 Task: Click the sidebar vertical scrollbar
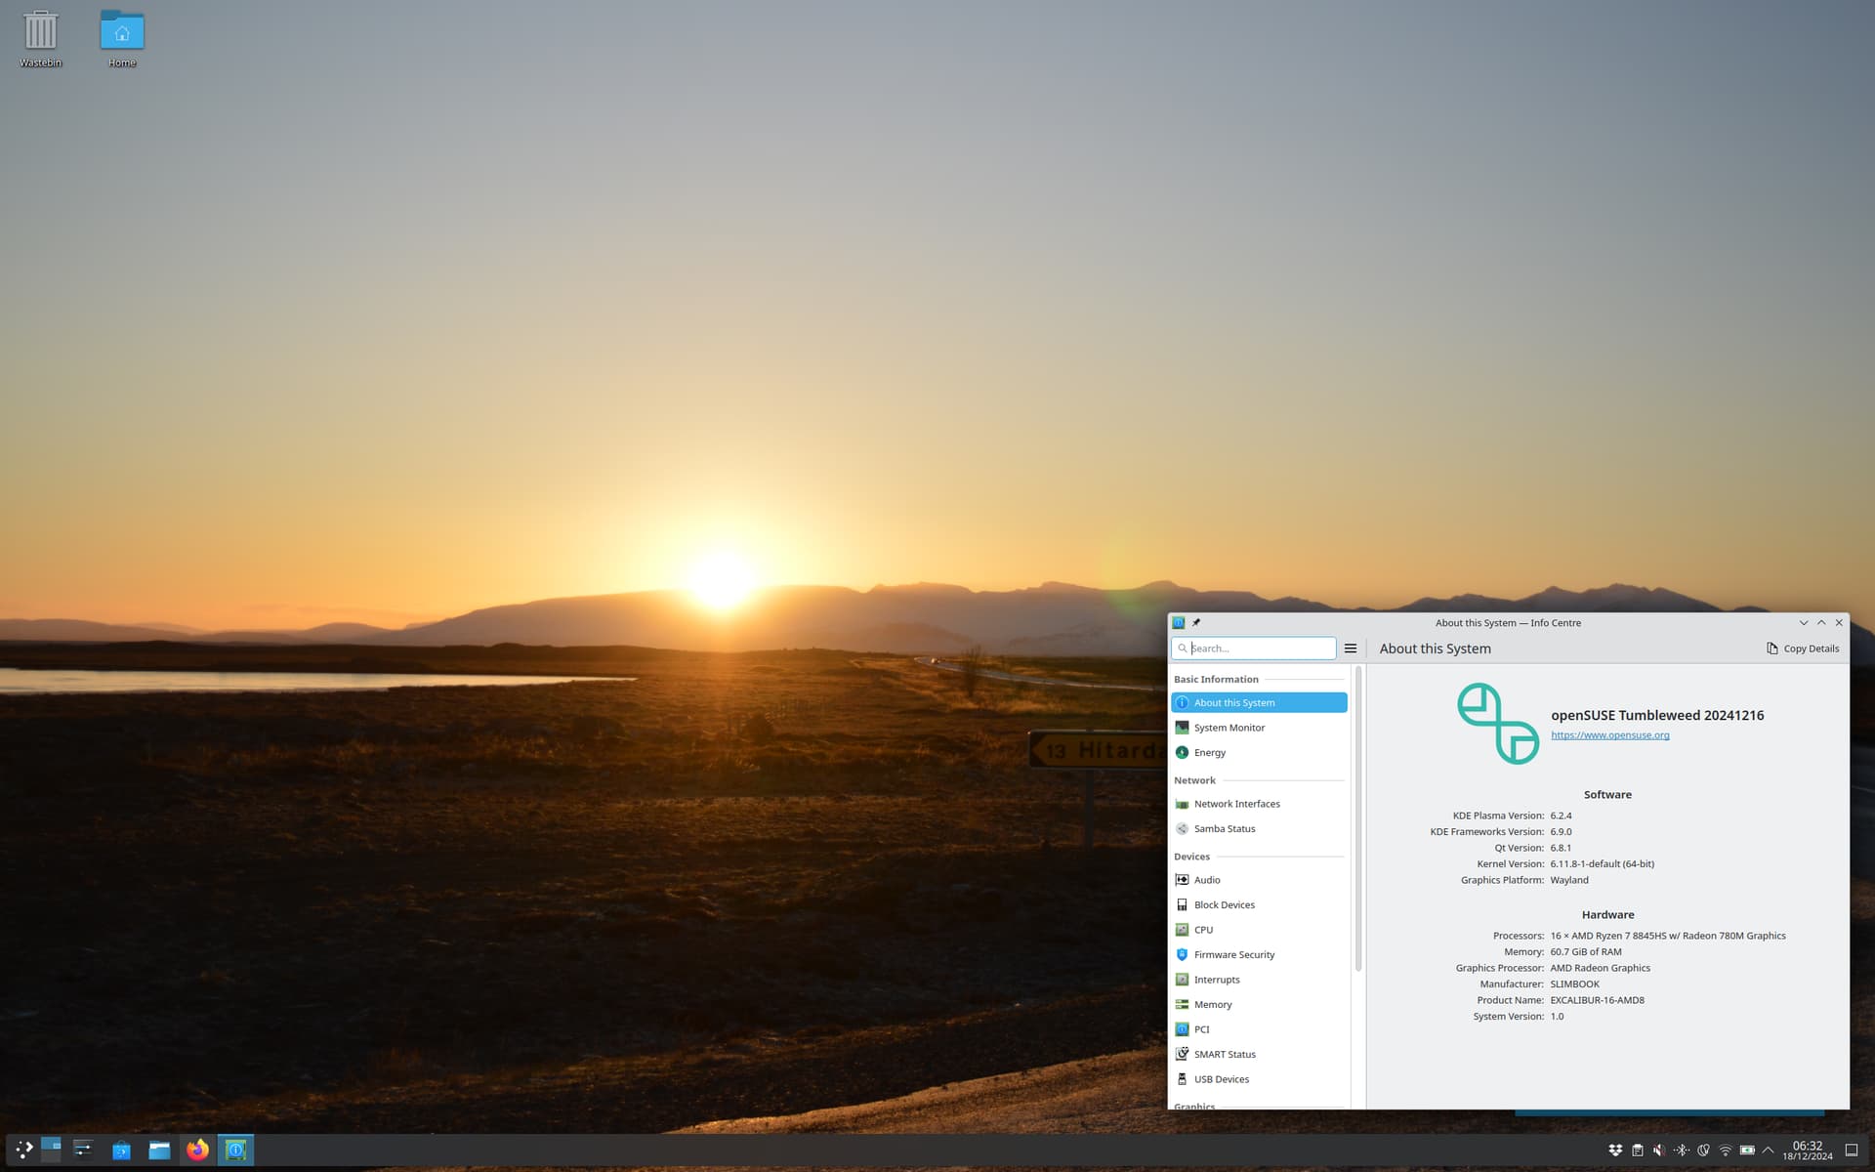[x=1357, y=820]
